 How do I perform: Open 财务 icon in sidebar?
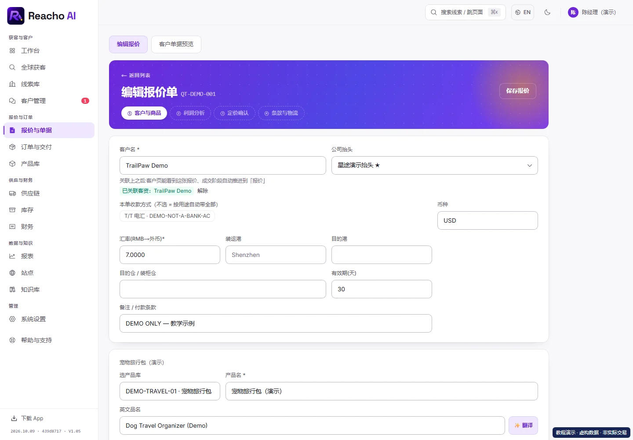pyautogui.click(x=12, y=227)
